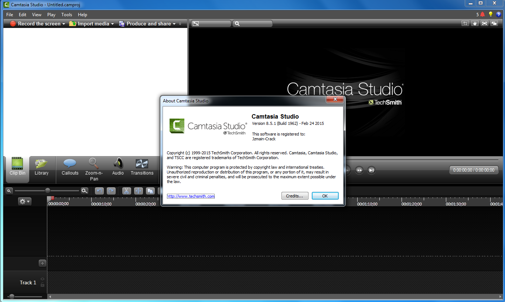505x302 pixels.
Task: Open the View menu
Action: point(37,15)
